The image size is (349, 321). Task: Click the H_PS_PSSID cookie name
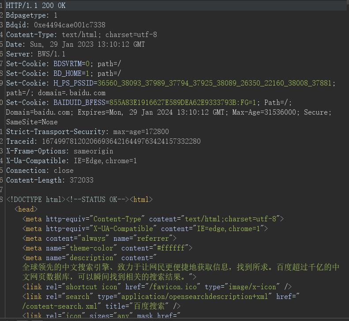point(73,83)
